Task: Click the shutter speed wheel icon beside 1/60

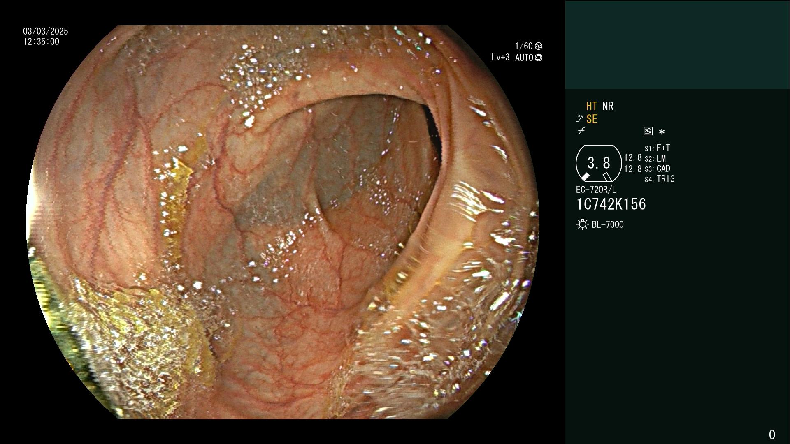Action: [x=539, y=46]
